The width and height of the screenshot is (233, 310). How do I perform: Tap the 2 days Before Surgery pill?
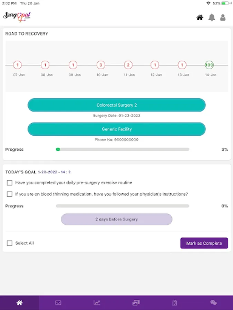117,219
